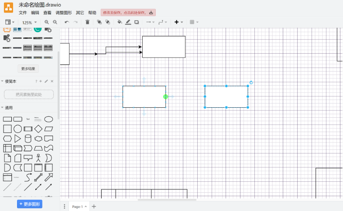Click the canvas horizontal scrollbar
This screenshot has width=343, height=211.
coord(167,200)
